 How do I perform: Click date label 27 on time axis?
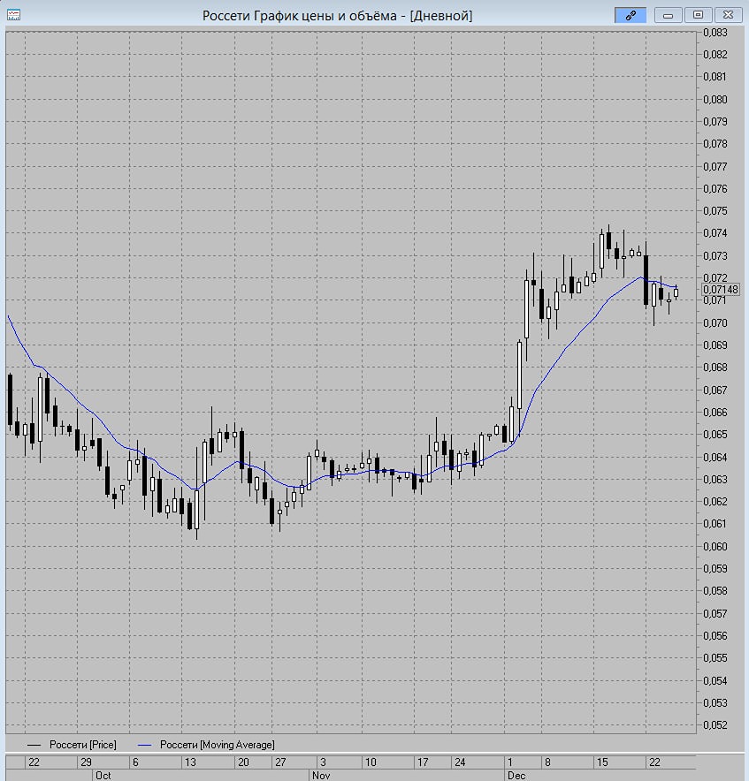click(x=280, y=762)
